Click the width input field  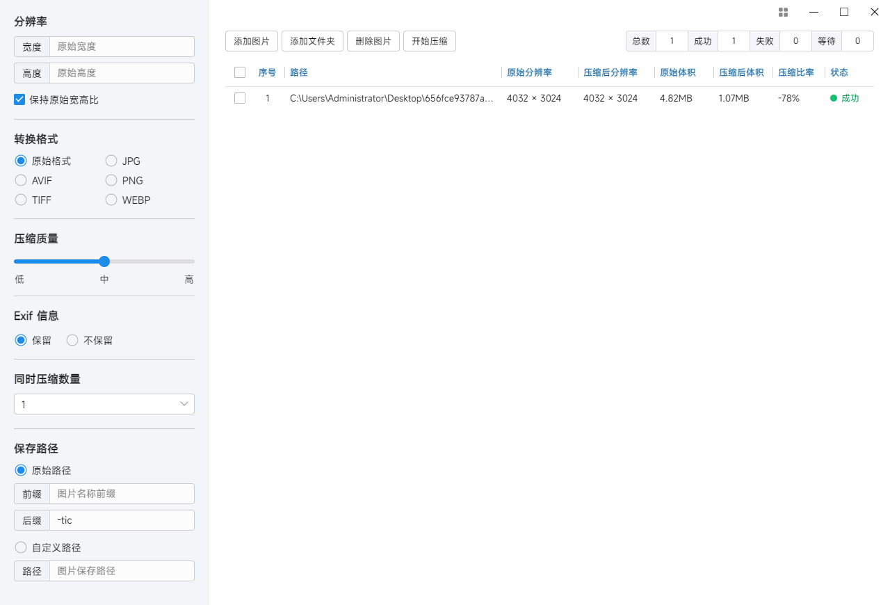(x=122, y=47)
